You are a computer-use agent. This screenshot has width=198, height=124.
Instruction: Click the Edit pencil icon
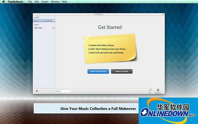150,90
